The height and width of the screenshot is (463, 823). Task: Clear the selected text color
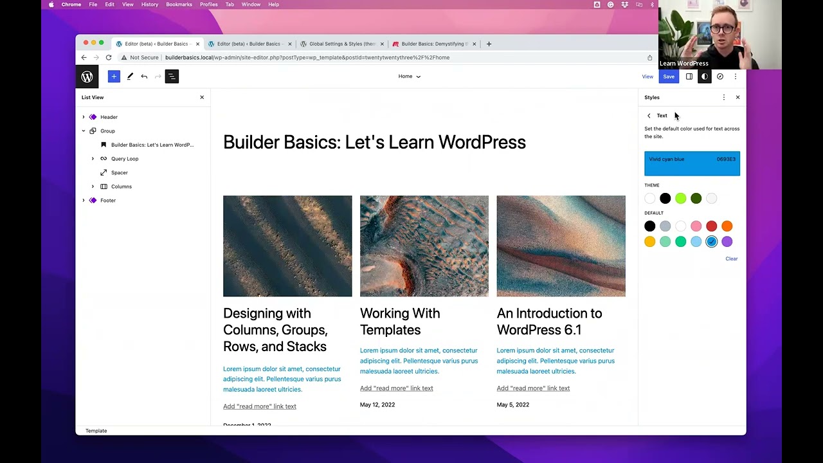[x=732, y=259]
